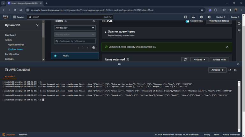245x137 pixels.
Task: Open the Items returned Actions dropdown
Action: click(x=199, y=59)
